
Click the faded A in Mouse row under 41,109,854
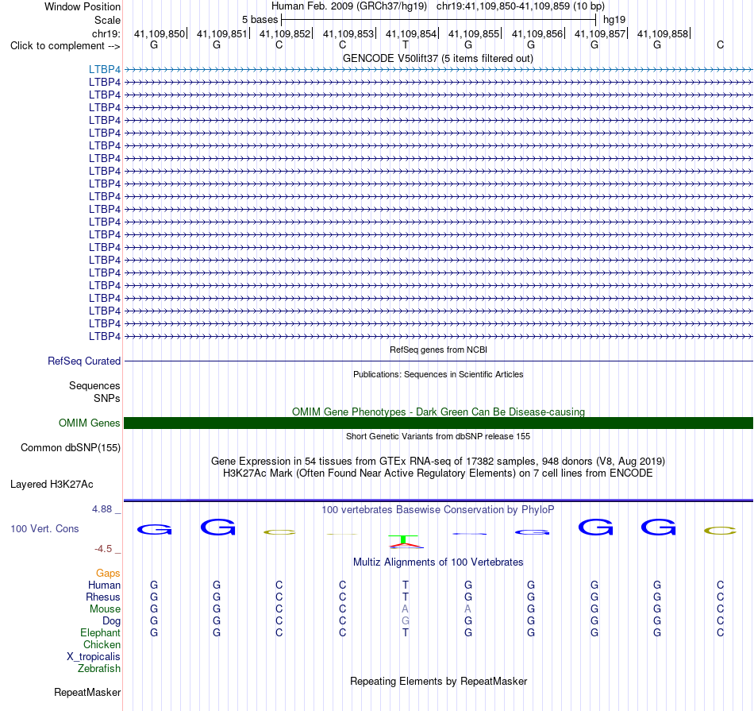pos(406,609)
